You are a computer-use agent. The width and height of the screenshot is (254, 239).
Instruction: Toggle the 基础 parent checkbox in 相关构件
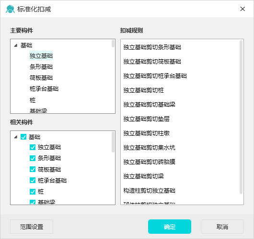coord(23,137)
